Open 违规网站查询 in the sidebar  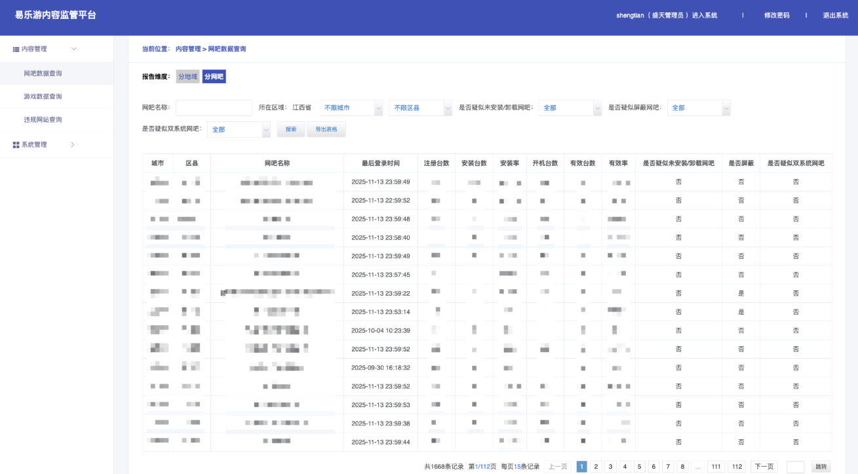point(43,120)
